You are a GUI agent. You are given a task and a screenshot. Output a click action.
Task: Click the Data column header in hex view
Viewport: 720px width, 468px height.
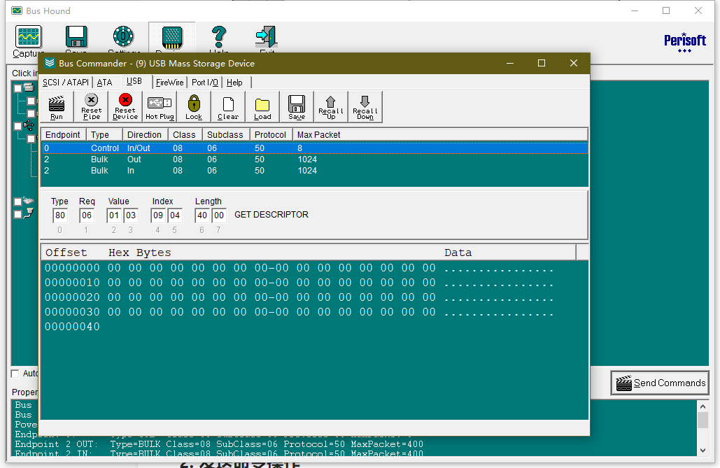pyautogui.click(x=458, y=253)
